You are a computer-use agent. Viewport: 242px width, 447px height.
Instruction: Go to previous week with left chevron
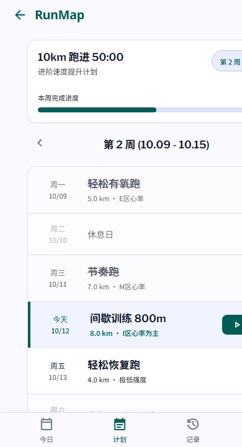pos(40,143)
